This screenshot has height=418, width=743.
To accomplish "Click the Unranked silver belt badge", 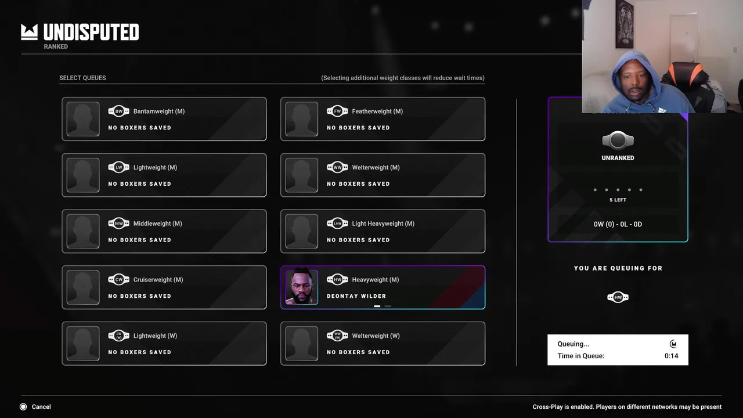I will click(x=618, y=140).
